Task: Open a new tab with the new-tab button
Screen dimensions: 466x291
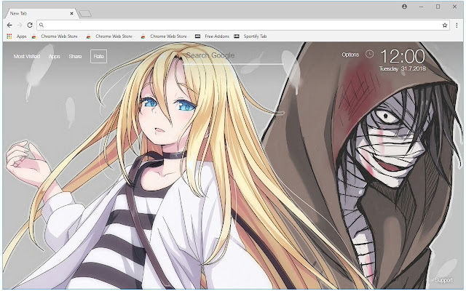Action: (86, 14)
